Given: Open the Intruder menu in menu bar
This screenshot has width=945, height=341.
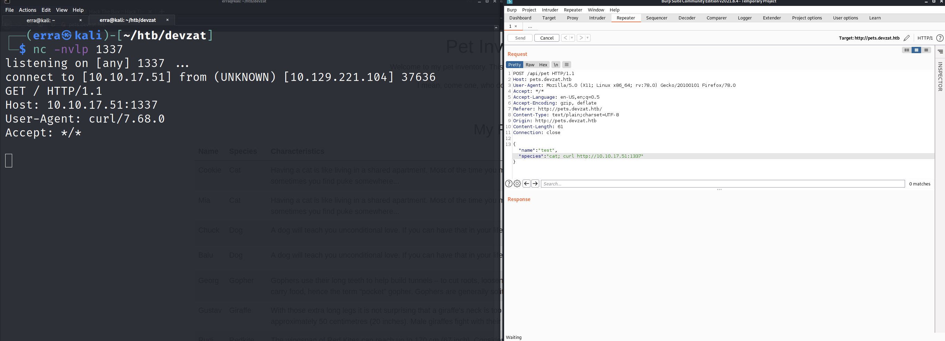Looking at the screenshot, I should pyautogui.click(x=550, y=10).
